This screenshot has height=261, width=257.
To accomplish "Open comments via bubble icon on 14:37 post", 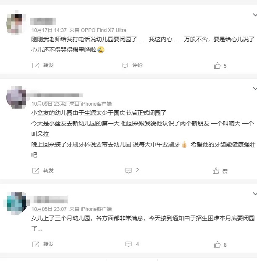I will click(125, 65).
